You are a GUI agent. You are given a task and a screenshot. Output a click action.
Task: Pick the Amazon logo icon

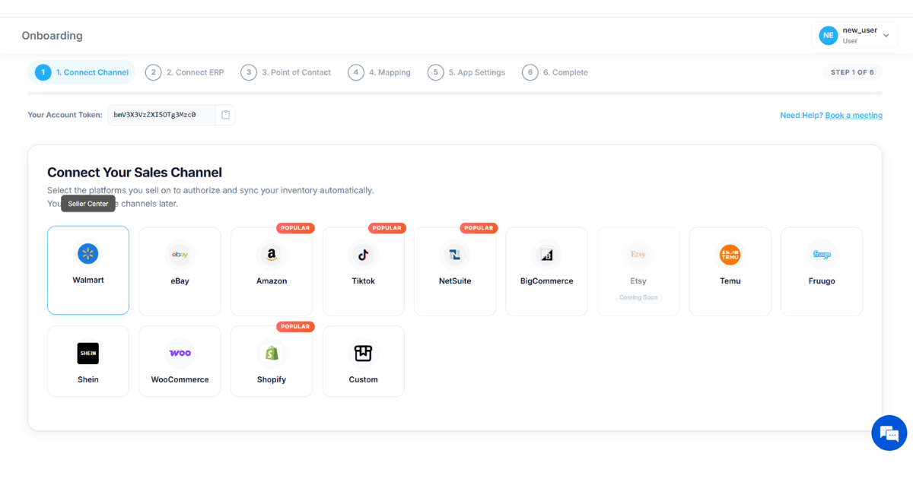[272, 255]
